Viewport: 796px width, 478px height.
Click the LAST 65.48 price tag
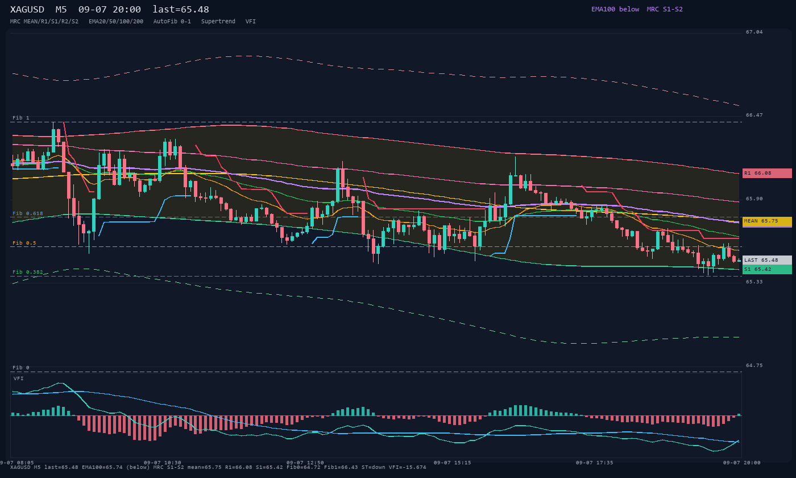tap(767, 260)
